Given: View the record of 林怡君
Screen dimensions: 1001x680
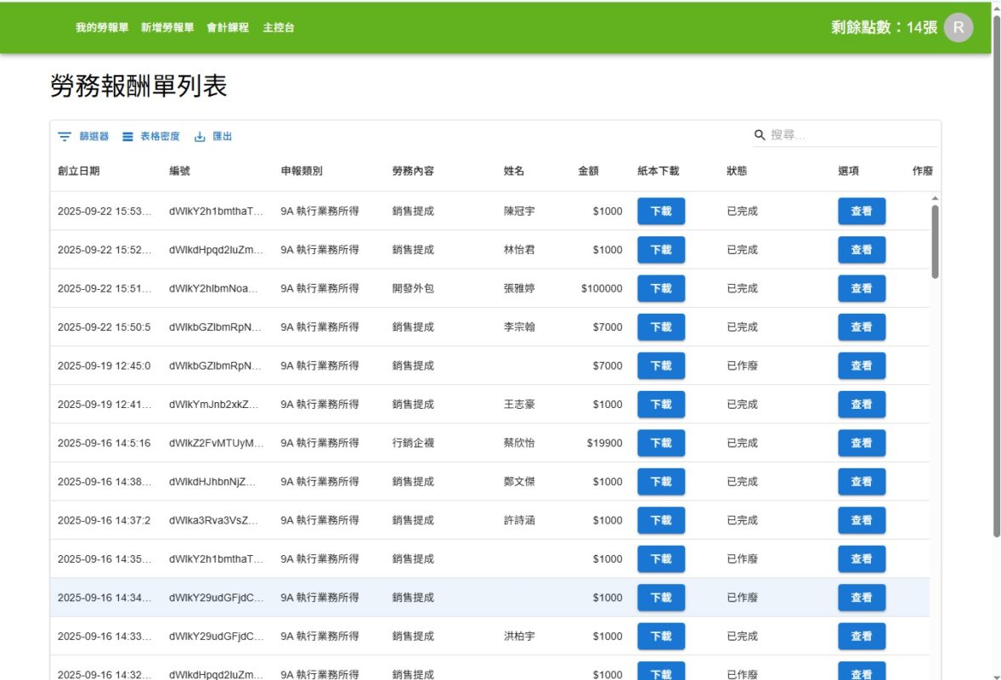Looking at the screenshot, I should tap(861, 250).
